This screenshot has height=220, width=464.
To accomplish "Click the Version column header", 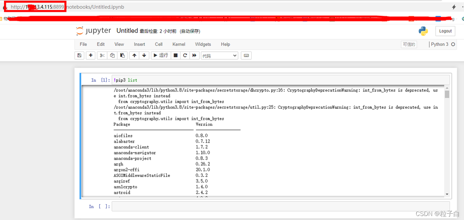I will pos(204,125).
